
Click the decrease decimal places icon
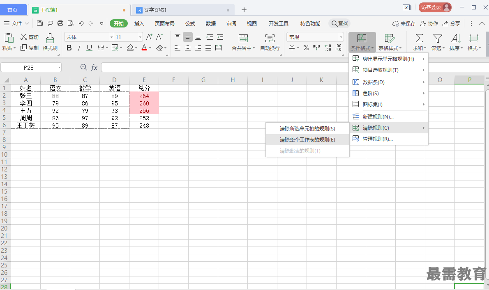coord(338,48)
